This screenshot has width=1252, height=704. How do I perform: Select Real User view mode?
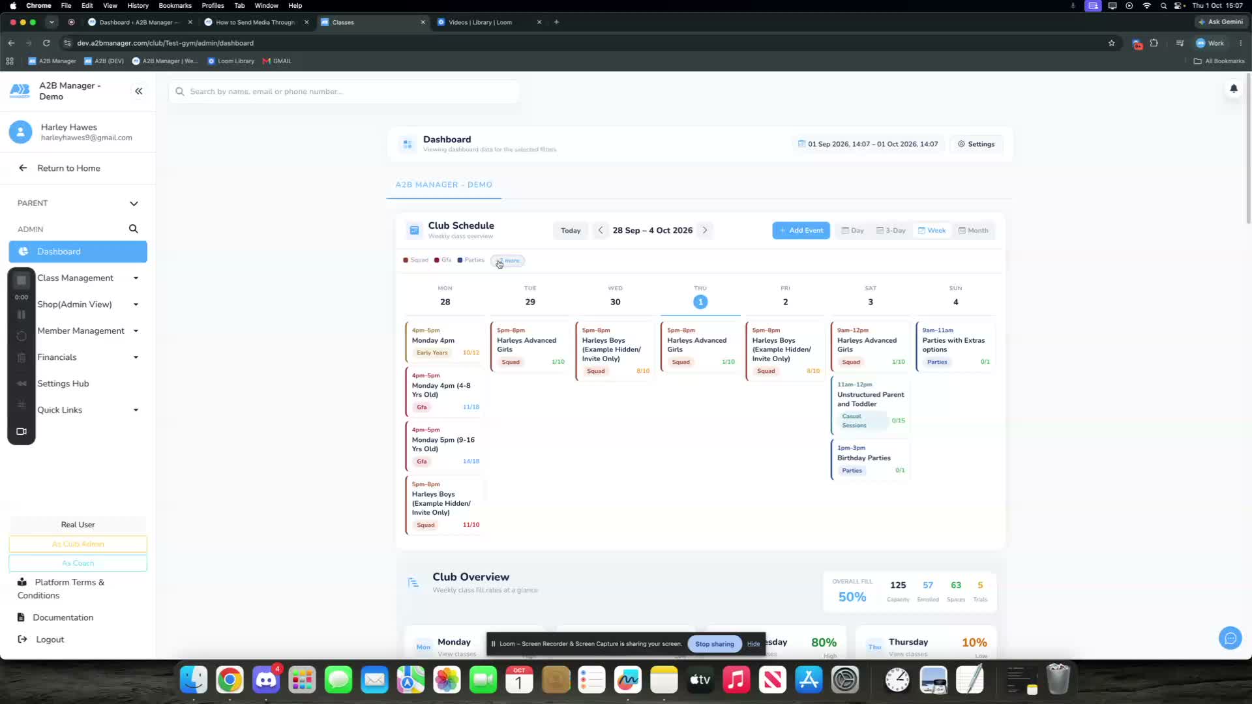78,525
